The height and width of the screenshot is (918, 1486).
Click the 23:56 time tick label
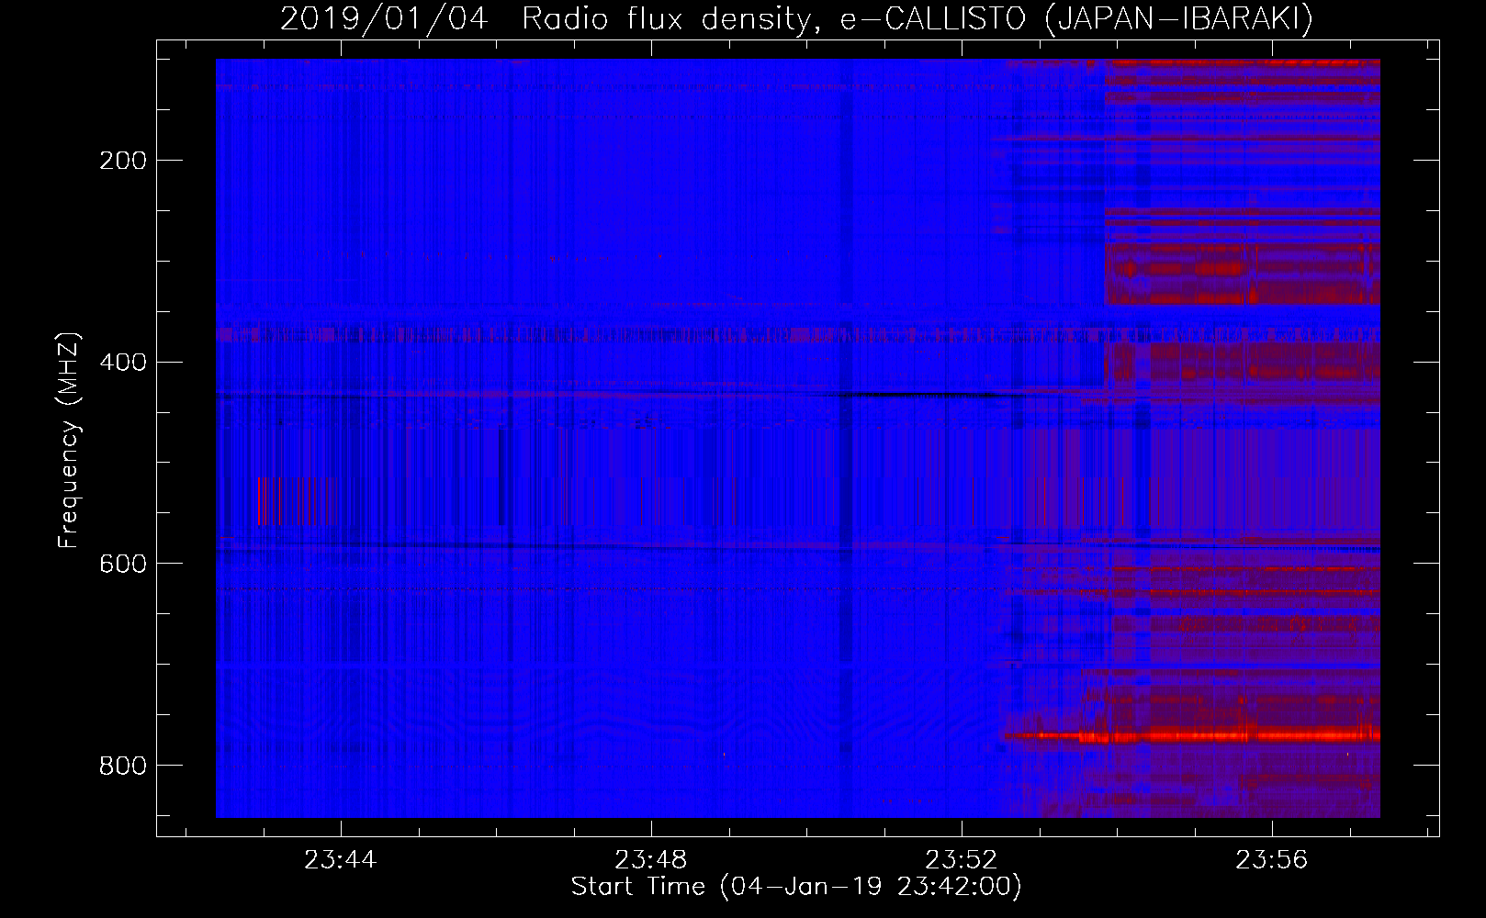[x=1272, y=860]
